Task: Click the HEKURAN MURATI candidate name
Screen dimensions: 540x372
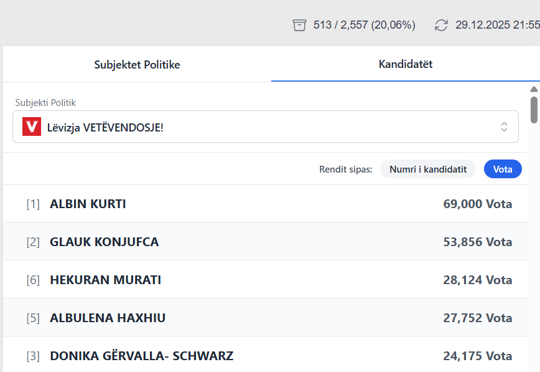Action: (105, 280)
